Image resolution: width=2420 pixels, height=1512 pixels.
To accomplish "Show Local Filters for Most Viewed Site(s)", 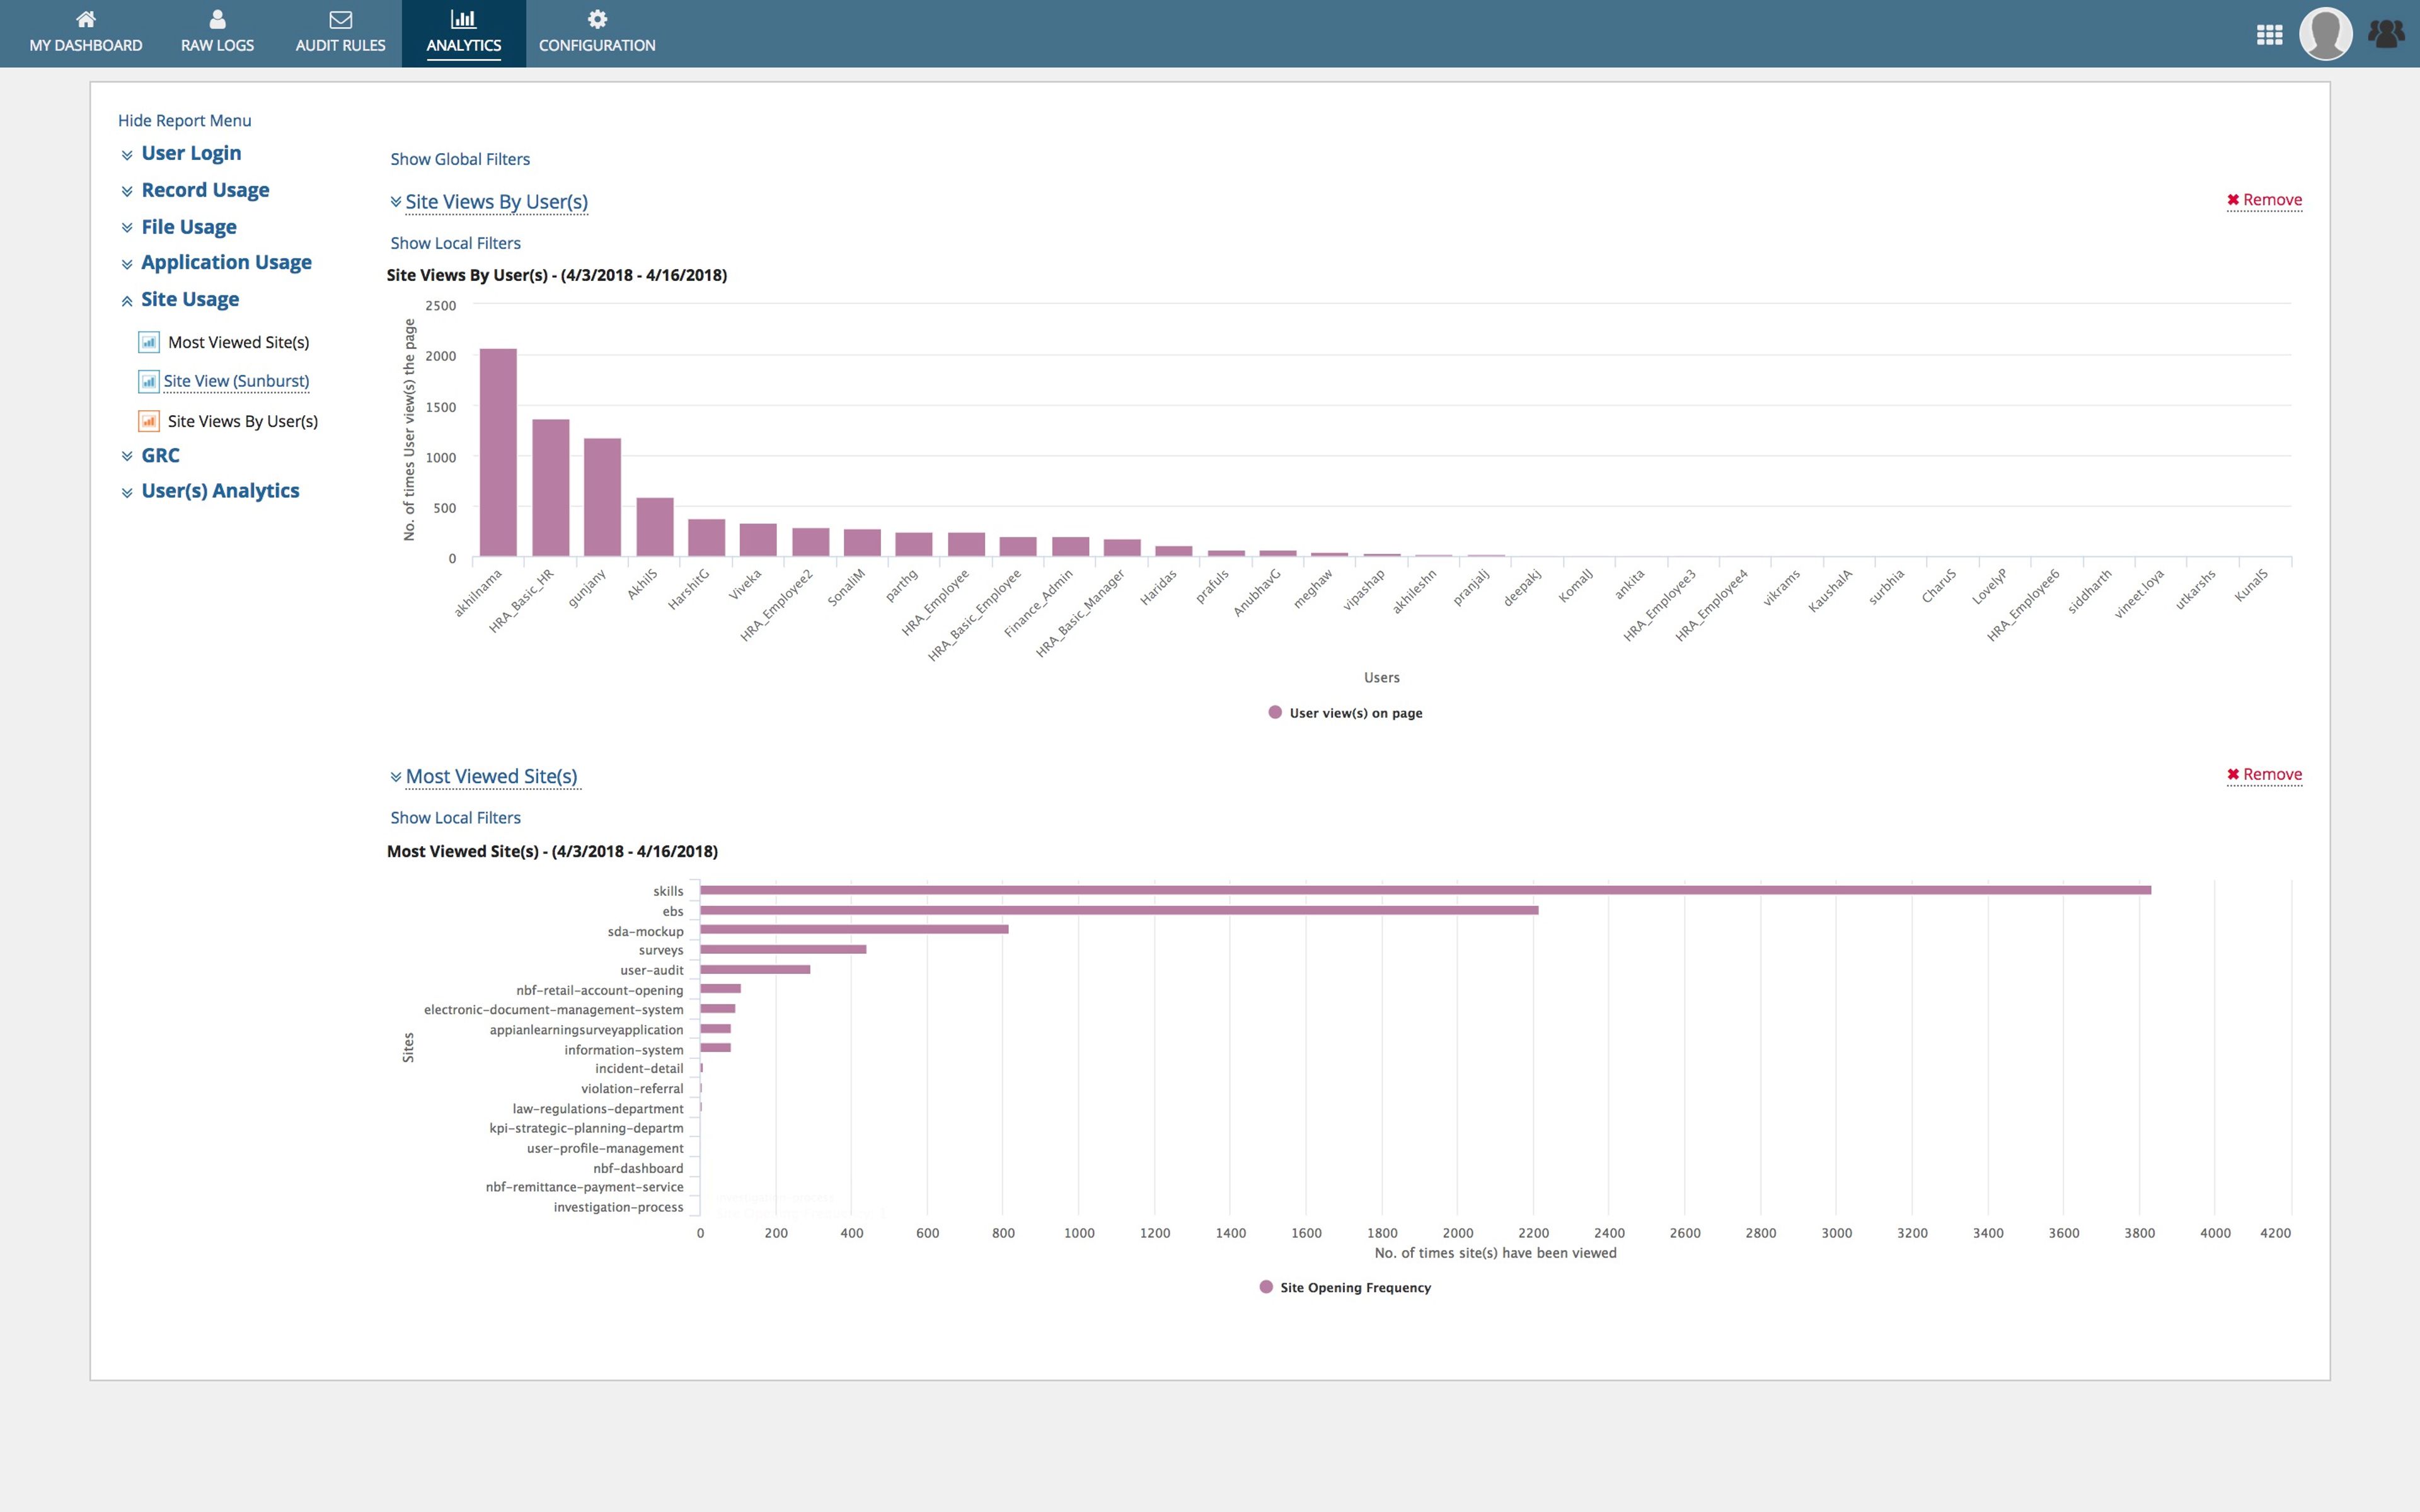I will point(455,818).
